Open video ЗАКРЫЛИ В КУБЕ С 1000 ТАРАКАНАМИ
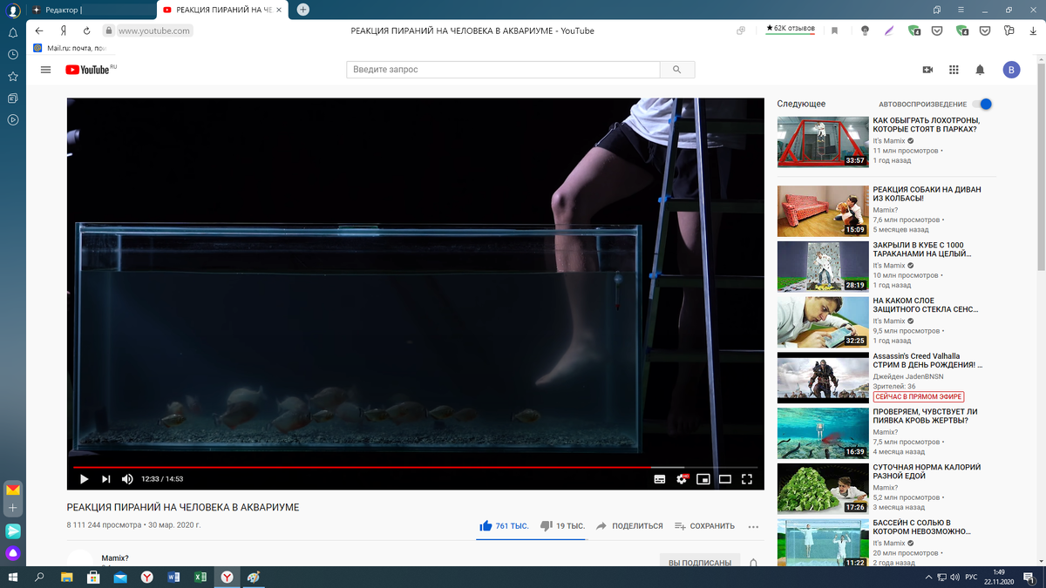The height and width of the screenshot is (588, 1046). coord(922,250)
